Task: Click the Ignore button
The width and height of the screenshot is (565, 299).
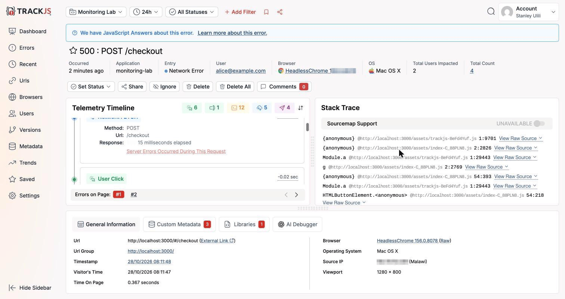Action: (164, 87)
